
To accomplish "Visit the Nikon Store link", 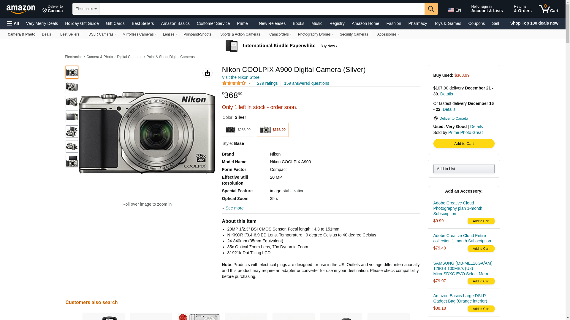I will [x=240, y=77].
